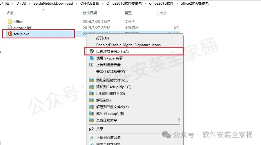Expand the 其他压缩命令 submenu arrow
The image size is (261, 145).
click(x=179, y=120)
